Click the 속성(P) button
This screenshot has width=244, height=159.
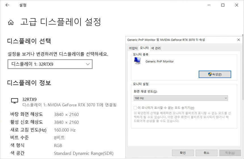(x=215, y=74)
